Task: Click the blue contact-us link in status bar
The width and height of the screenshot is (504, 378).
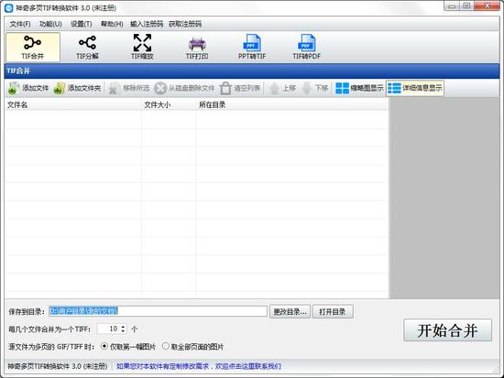Action: (x=198, y=366)
